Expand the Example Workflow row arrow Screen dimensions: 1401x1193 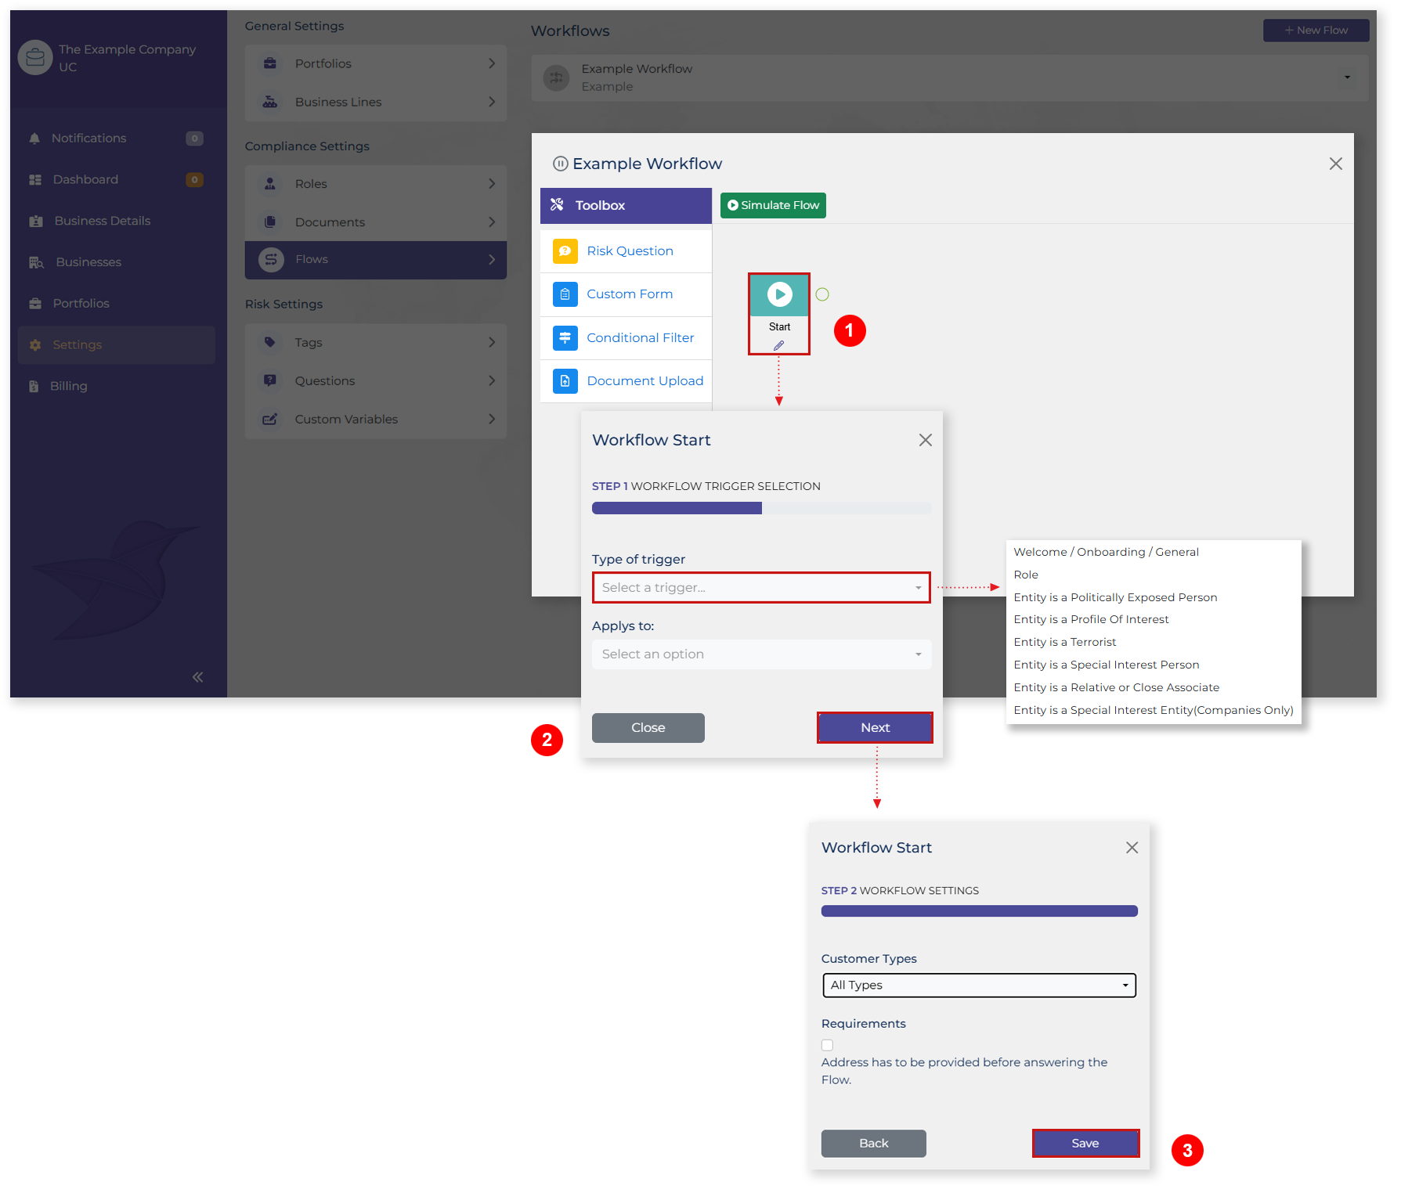point(1347,77)
